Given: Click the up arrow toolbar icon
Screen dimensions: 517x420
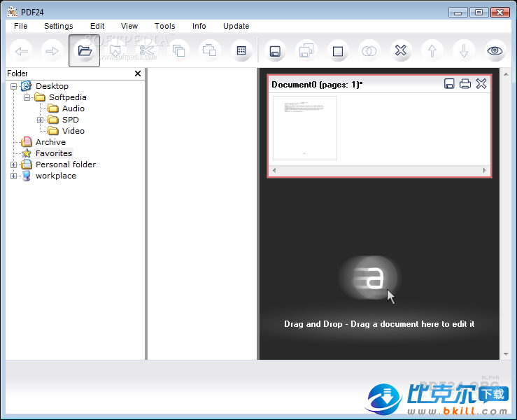Looking at the screenshot, I should [432, 50].
